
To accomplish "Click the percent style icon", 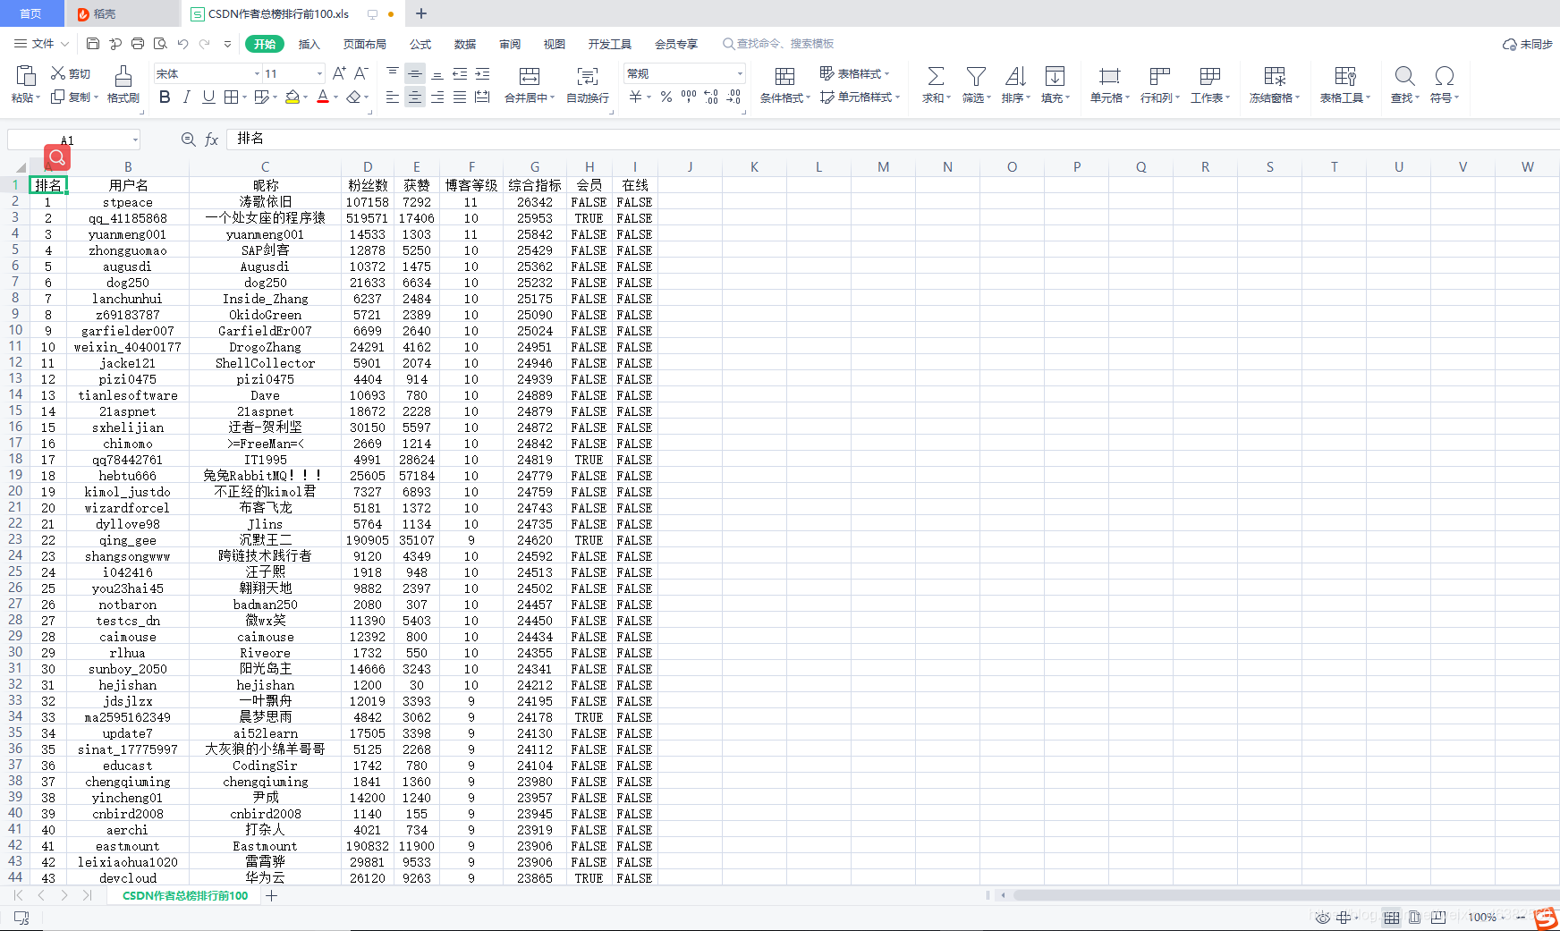I will pos(666,97).
